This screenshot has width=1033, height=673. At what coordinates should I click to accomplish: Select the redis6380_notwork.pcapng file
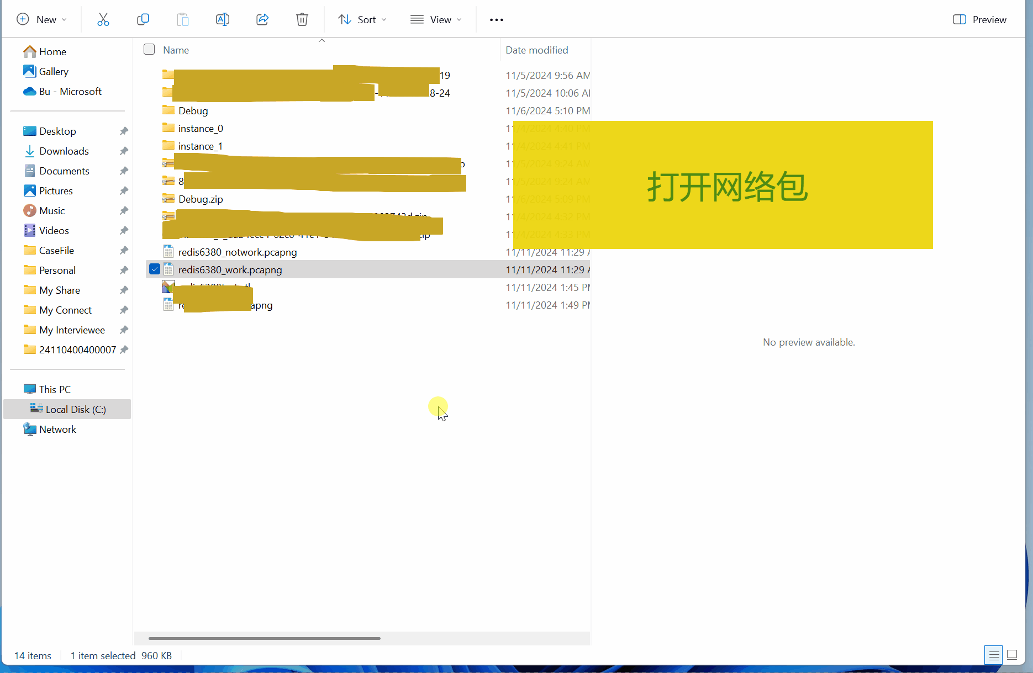[238, 252]
